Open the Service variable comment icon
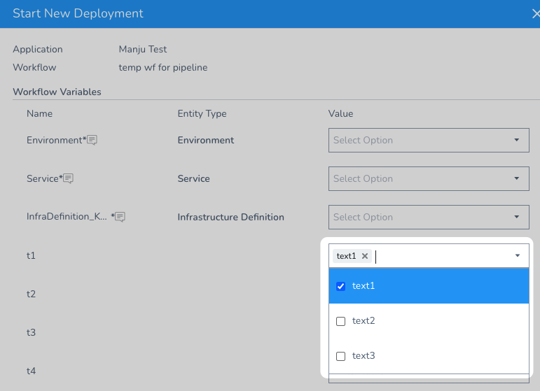The image size is (540, 391). [x=68, y=178]
